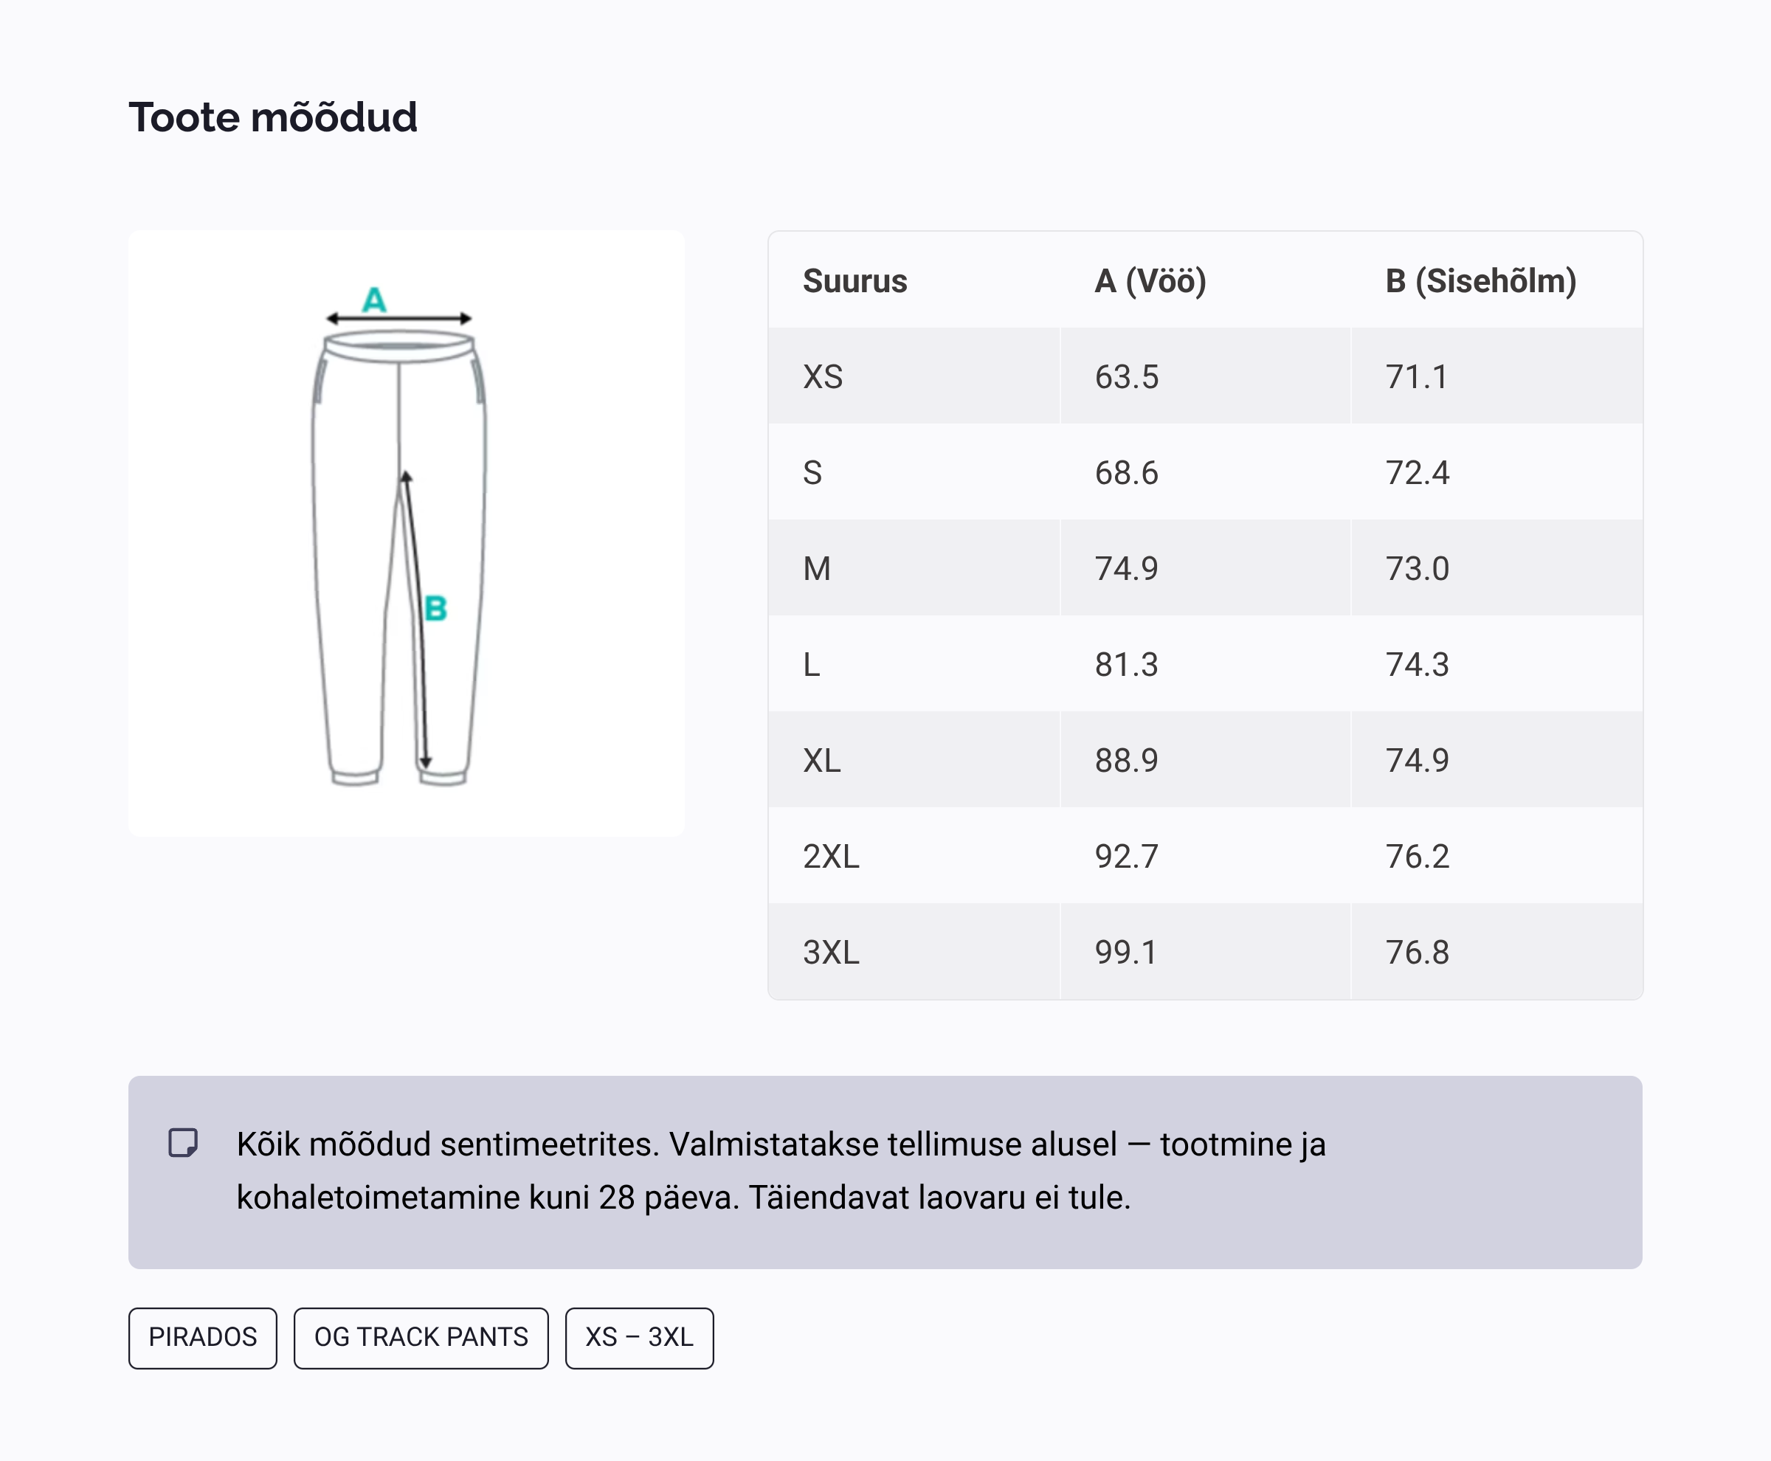Click the A (Vöö) column header
Screen dimensions: 1771x1461
coord(1150,280)
